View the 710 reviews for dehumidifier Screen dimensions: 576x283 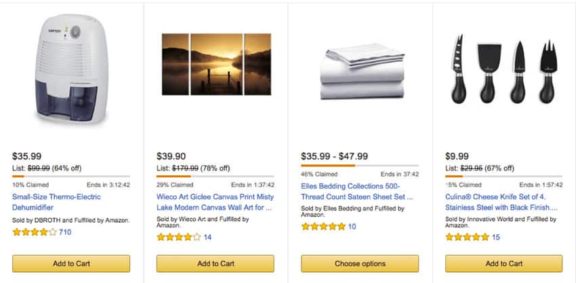65,232
